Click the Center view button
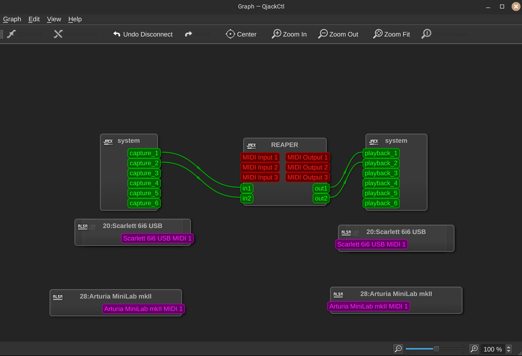 click(x=241, y=34)
